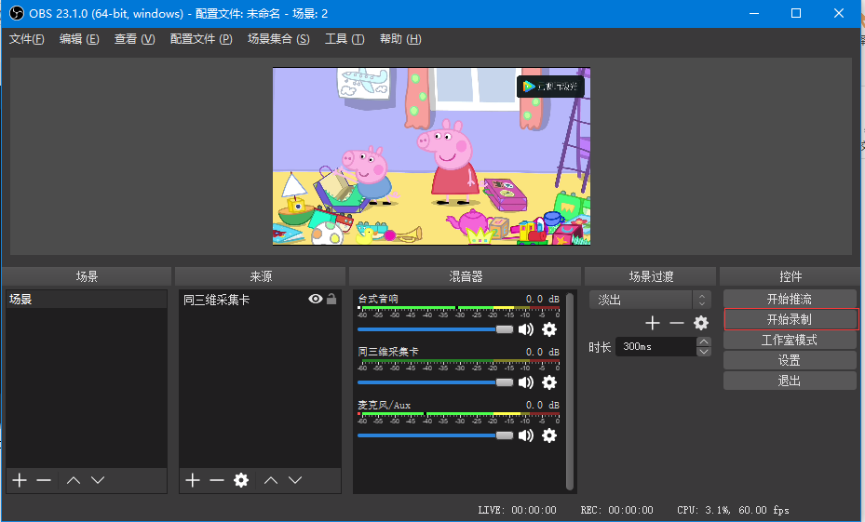Remove selected source with minus icon

[x=217, y=480]
